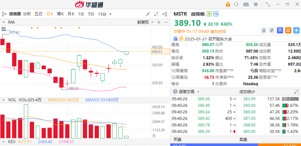Toggle the right quote panel visibility
Screen dimensions: 301x146
165,14
